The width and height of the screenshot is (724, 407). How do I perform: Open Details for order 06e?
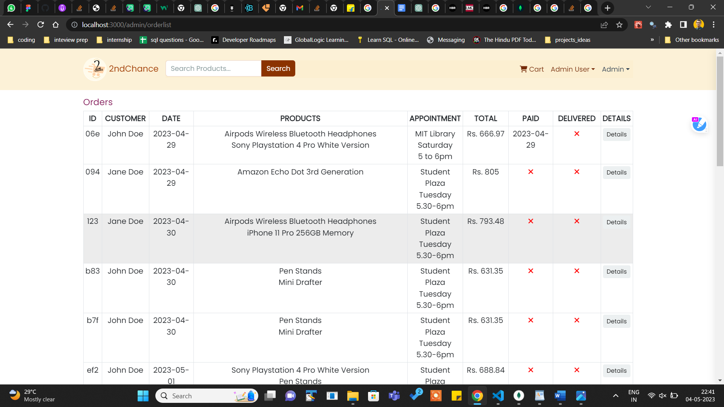[616, 135]
